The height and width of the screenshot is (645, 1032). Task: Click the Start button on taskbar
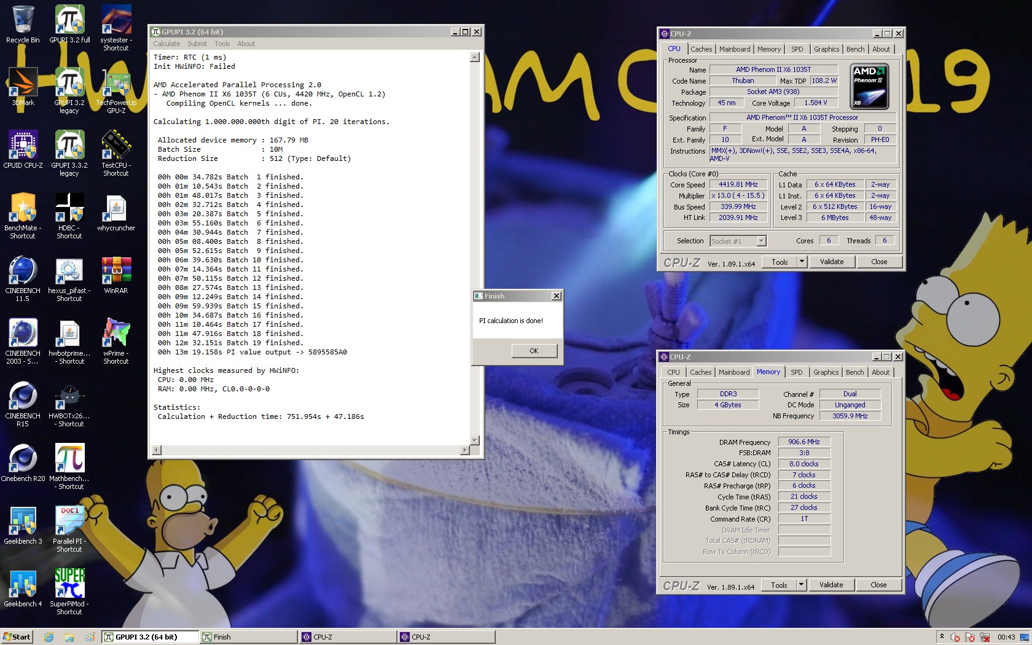pyautogui.click(x=17, y=637)
